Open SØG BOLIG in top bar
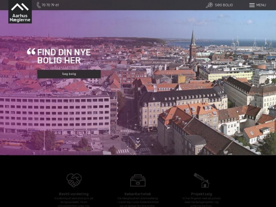Image resolution: width=276 pixels, height=207 pixels. tap(224, 5)
